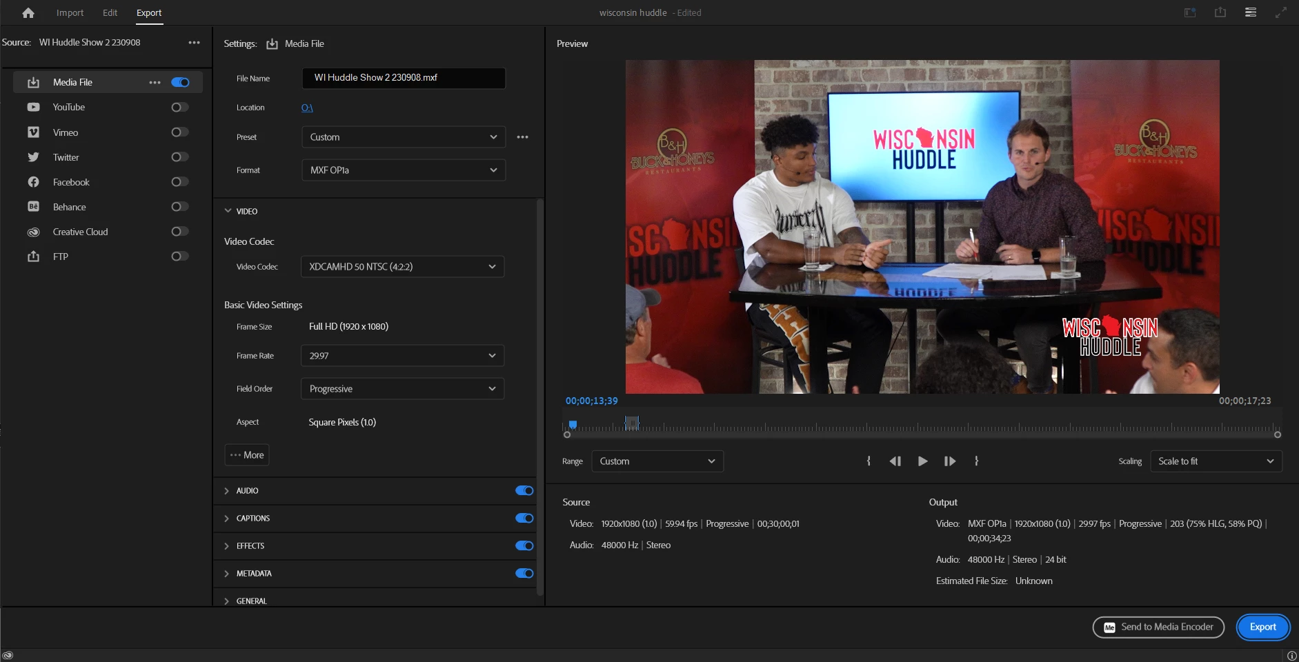Toggle the Audio export switch
Viewport: 1299px width, 662px height.
pyautogui.click(x=524, y=490)
